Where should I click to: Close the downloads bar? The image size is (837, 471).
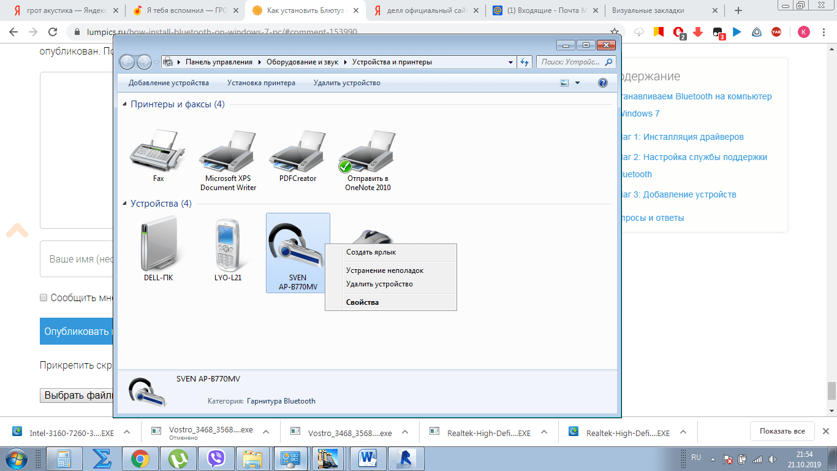[x=825, y=431]
